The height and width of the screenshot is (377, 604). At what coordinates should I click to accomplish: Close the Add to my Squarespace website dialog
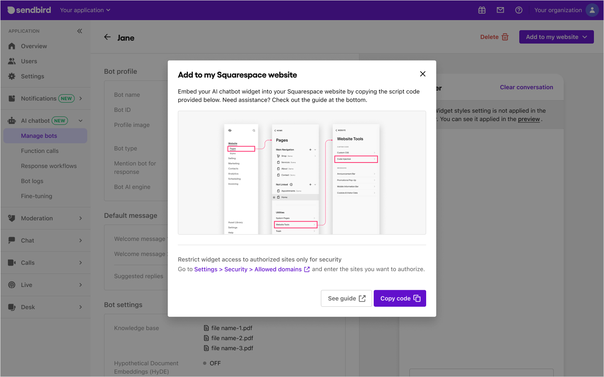click(423, 74)
